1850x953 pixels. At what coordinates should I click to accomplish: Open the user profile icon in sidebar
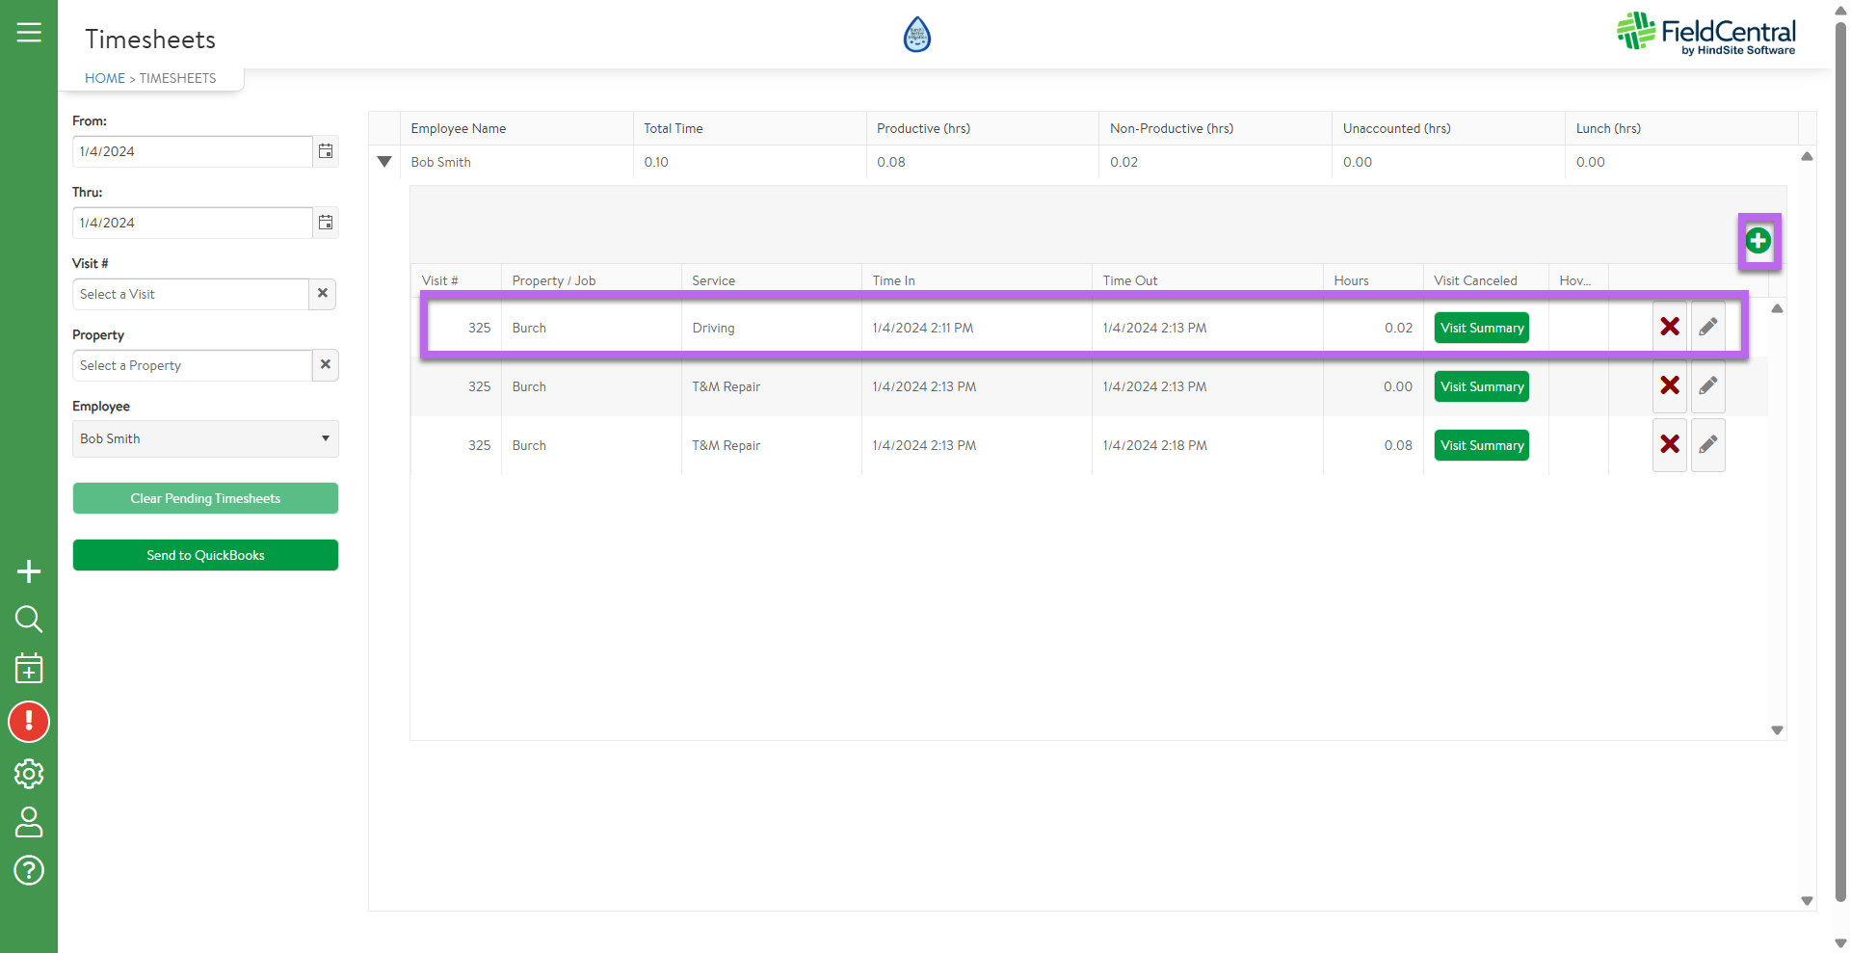pyautogui.click(x=29, y=822)
